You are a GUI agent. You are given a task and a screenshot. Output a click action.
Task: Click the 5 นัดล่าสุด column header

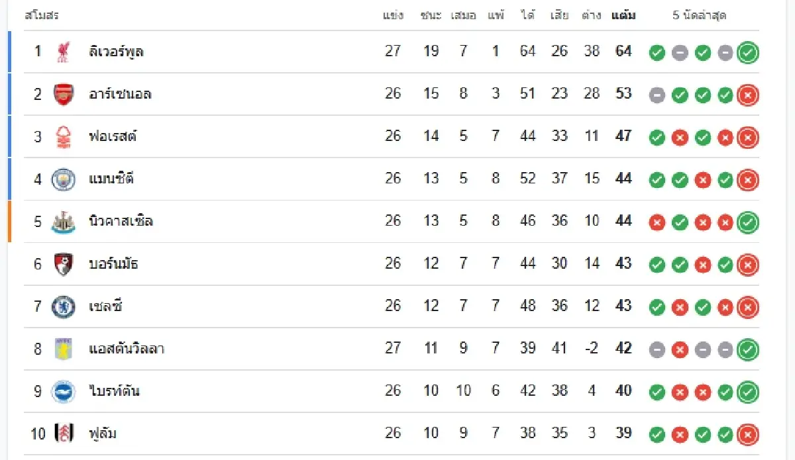700,15
